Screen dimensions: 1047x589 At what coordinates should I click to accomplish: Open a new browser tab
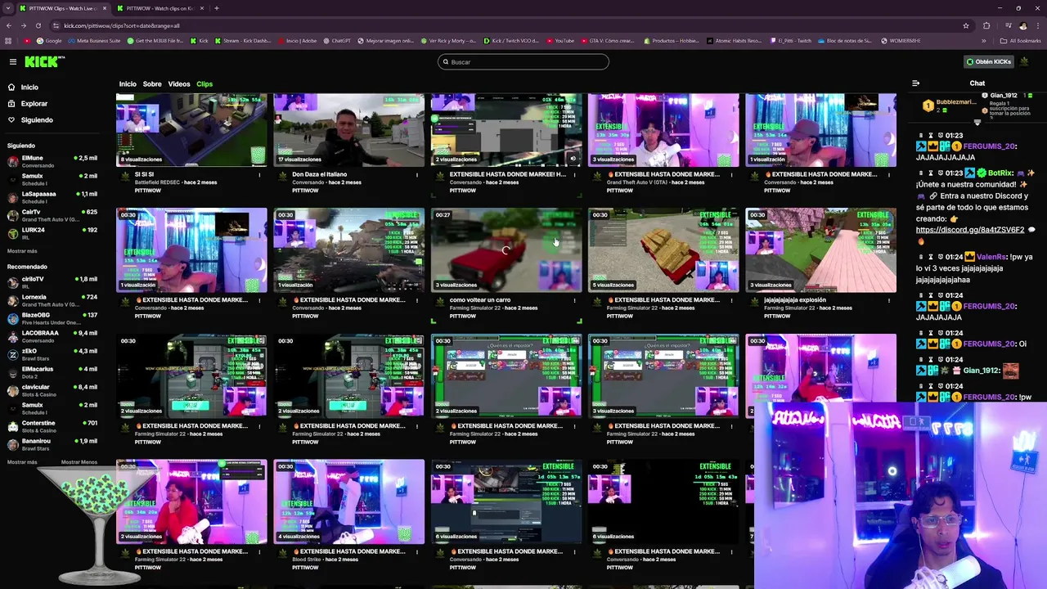click(x=216, y=8)
